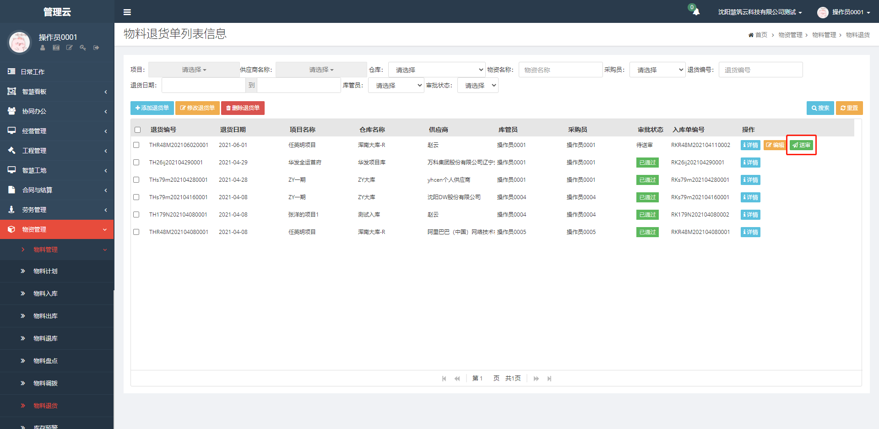
Task: Open the 供应商名称 dropdown filter
Action: click(321, 70)
